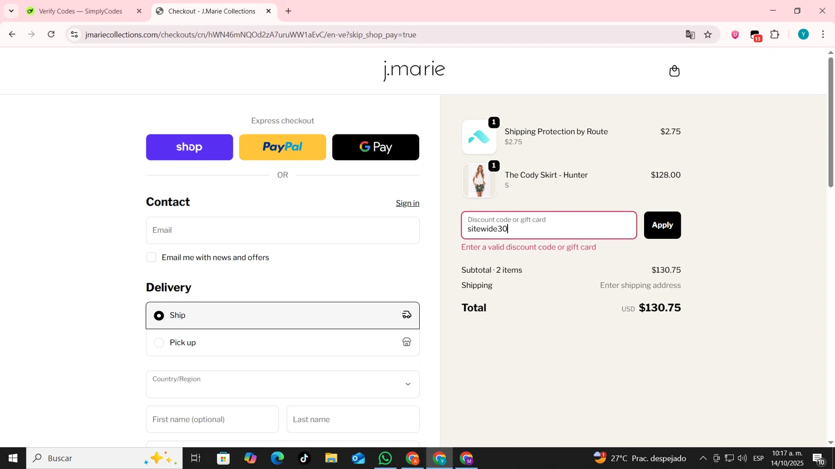Close the Checkout J.Marie Collections tab
Image resolution: width=835 pixels, height=469 pixels.
(269, 11)
